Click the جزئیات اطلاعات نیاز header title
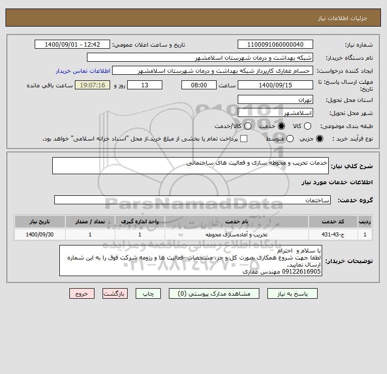Viewport: 387px width, 374px height. 342,18
